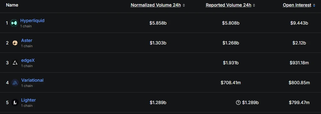Click the Aster logo icon

[15, 43]
